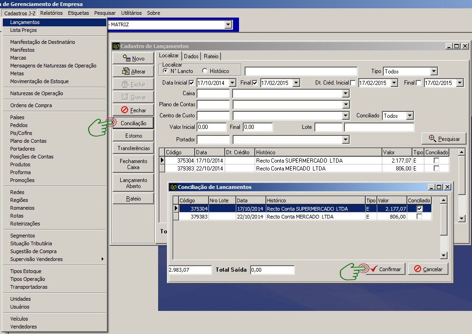Open the Tipo dropdown showing Todos
Viewport: 472px width, 334px height.
pyautogui.click(x=434, y=72)
